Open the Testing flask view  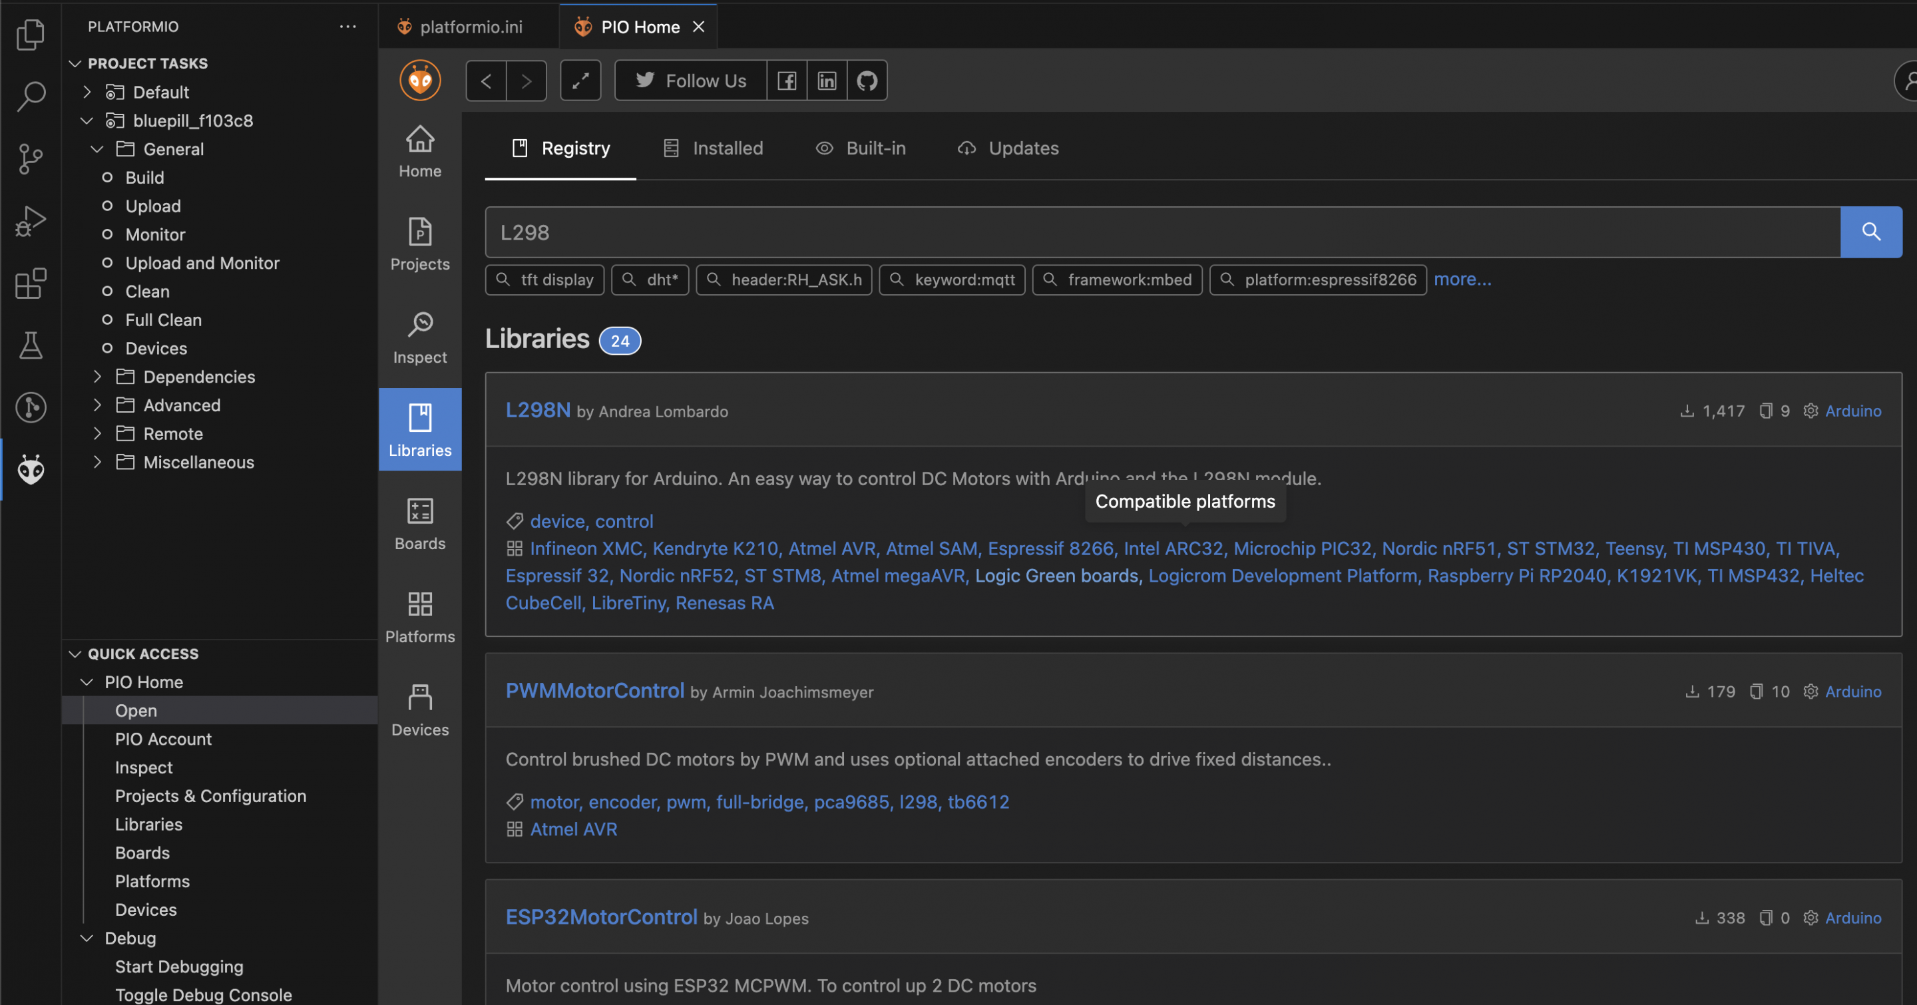[31, 345]
